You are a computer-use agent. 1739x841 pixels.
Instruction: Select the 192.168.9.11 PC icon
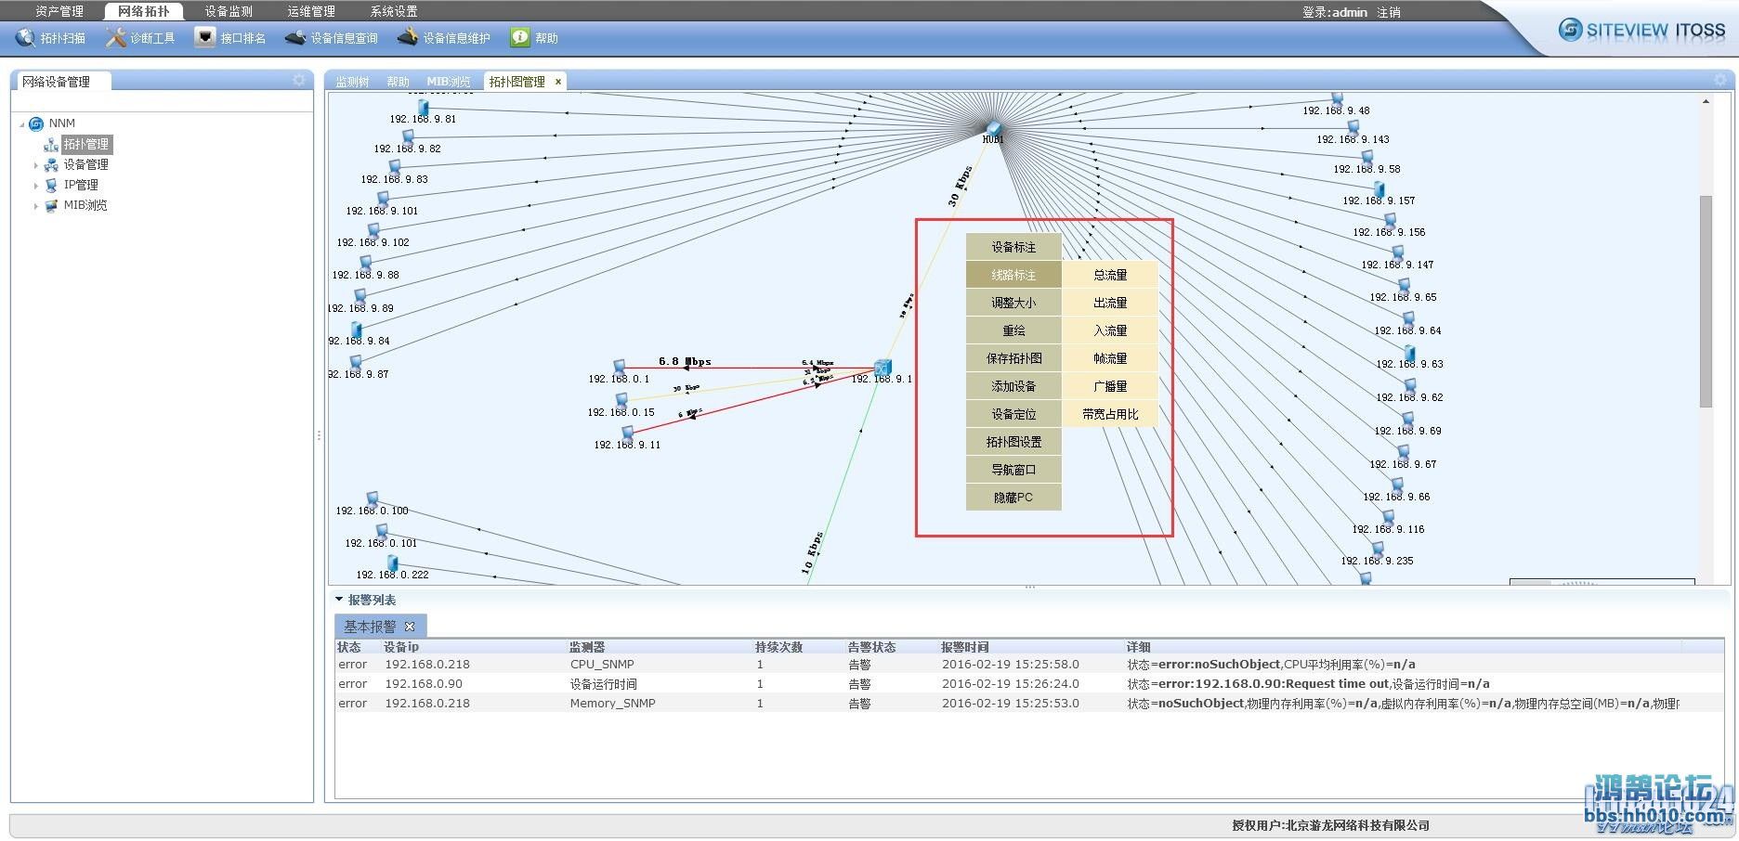click(628, 433)
